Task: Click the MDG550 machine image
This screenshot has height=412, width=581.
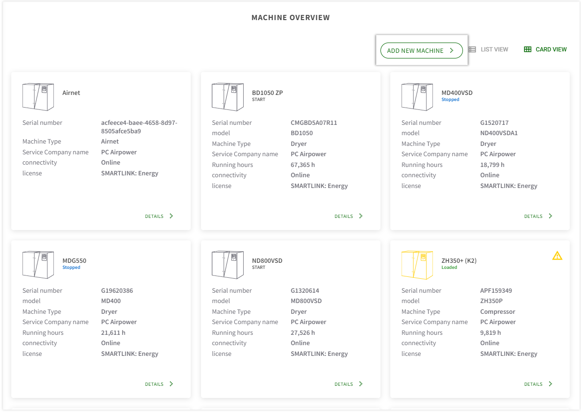Action: coord(38,265)
